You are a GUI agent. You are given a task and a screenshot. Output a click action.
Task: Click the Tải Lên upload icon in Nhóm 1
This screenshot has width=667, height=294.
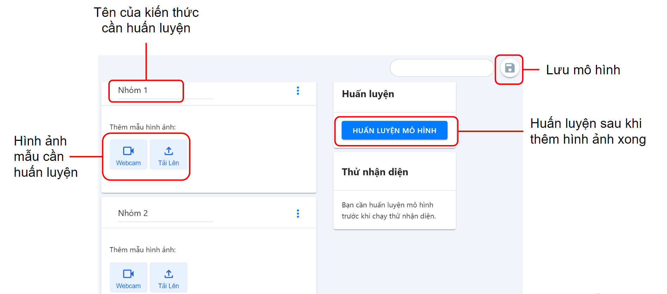[x=169, y=151]
